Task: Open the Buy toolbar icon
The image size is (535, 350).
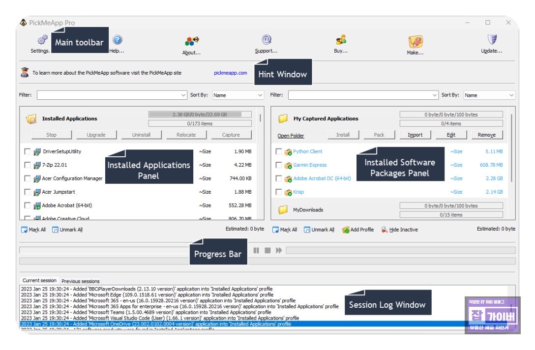Action: [x=341, y=40]
